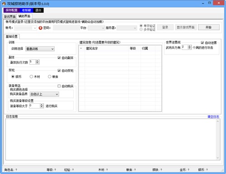Click the 开始 button

(209, 27)
